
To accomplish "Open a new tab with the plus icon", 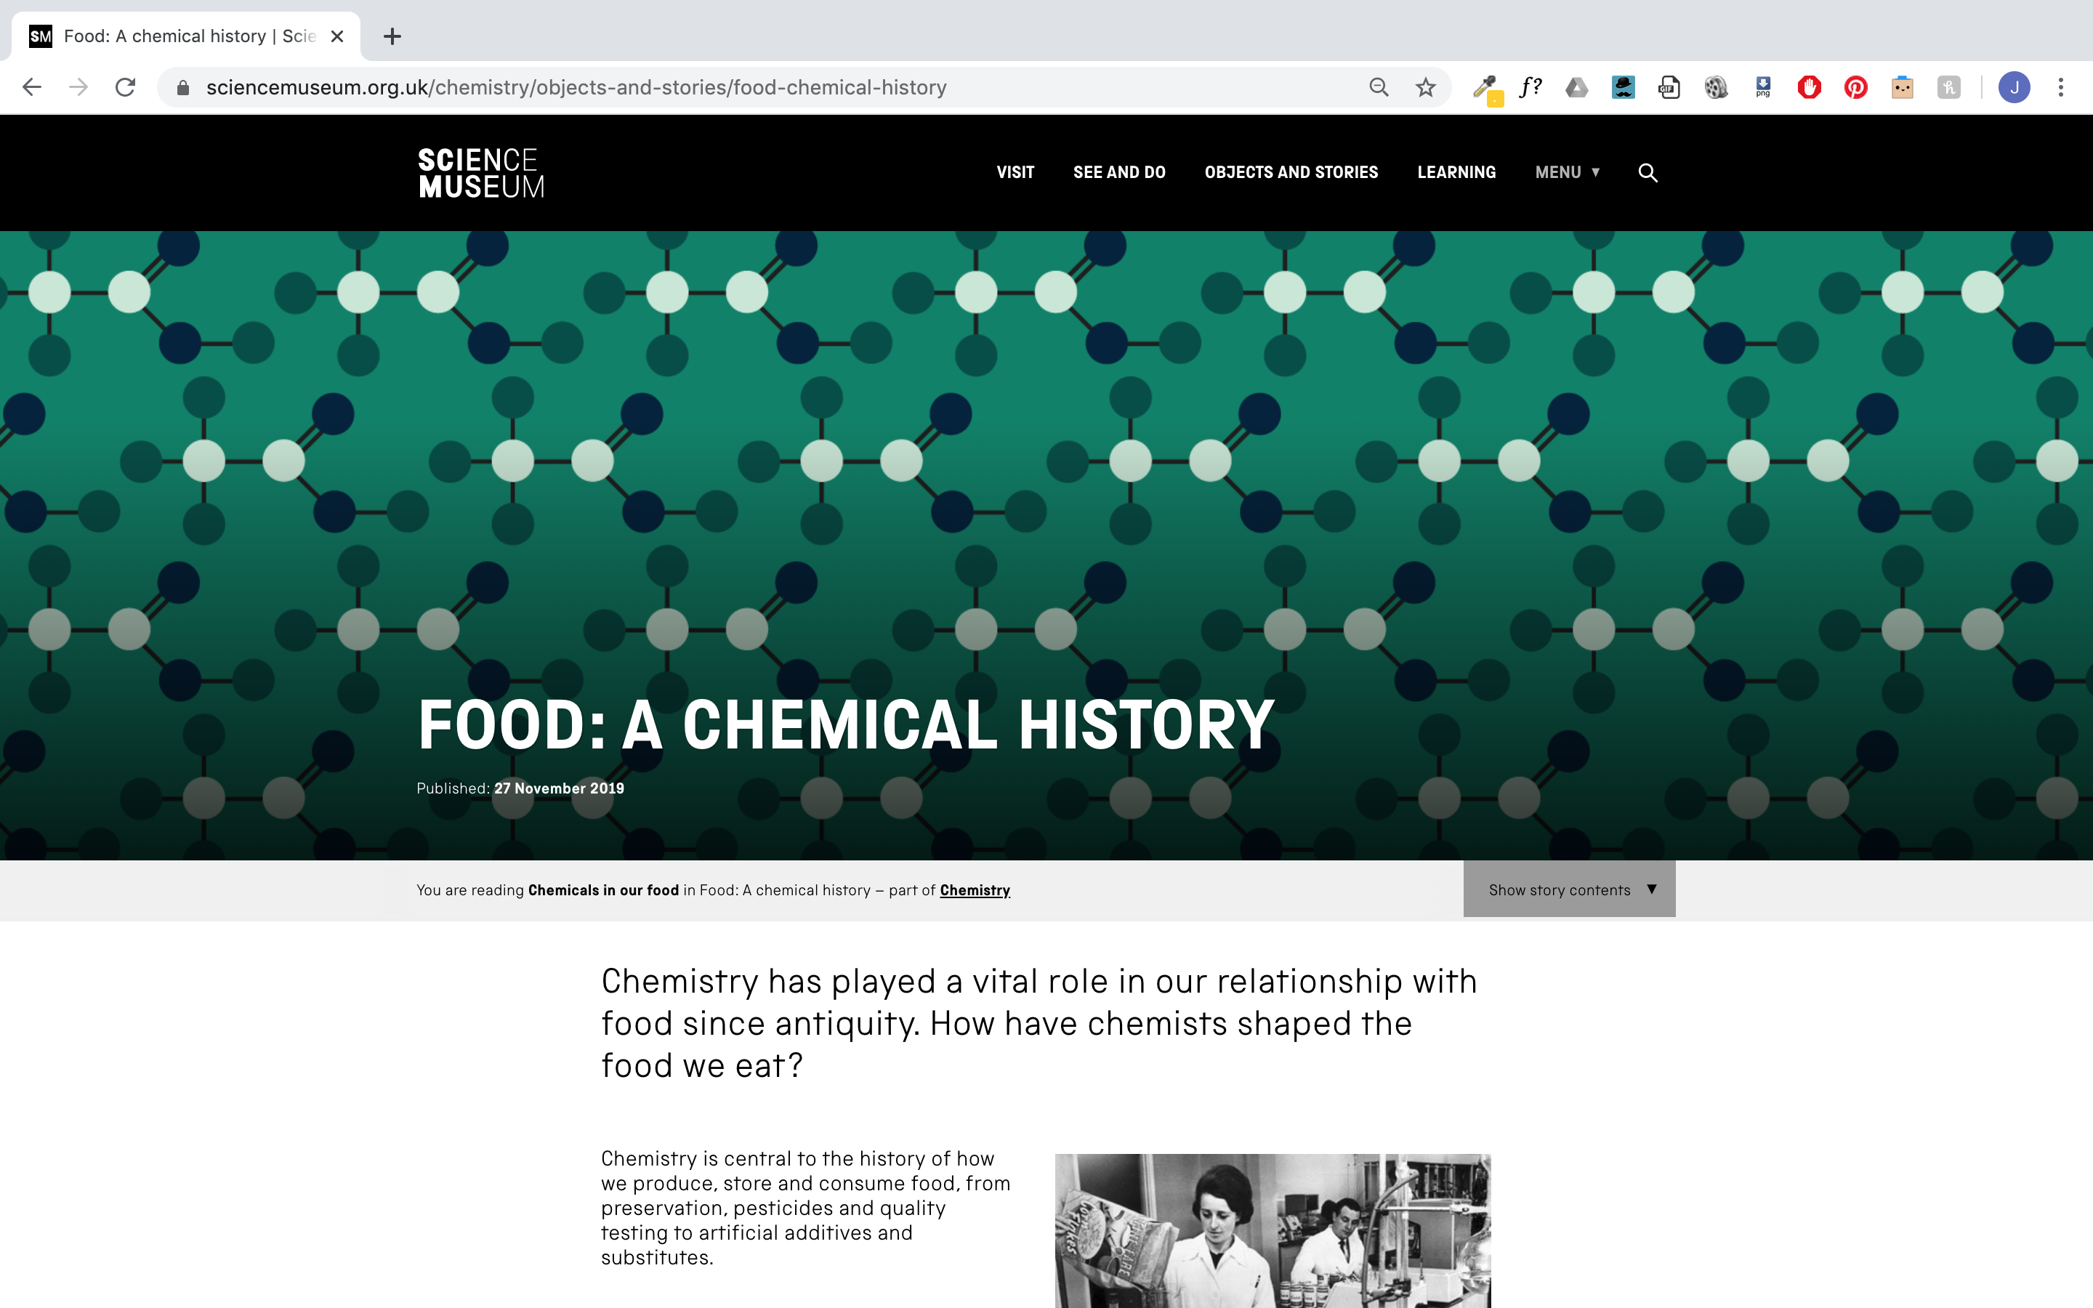I will tap(392, 36).
